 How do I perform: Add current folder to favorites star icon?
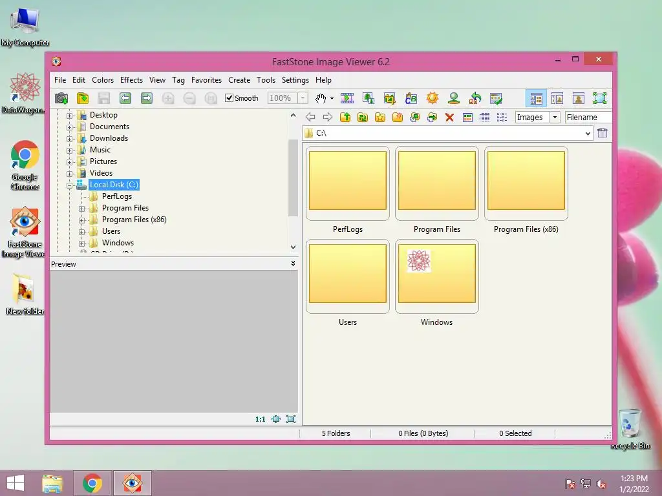[380, 118]
